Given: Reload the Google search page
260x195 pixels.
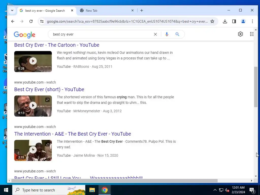Looking at the screenshot, I should tap(31, 21).
